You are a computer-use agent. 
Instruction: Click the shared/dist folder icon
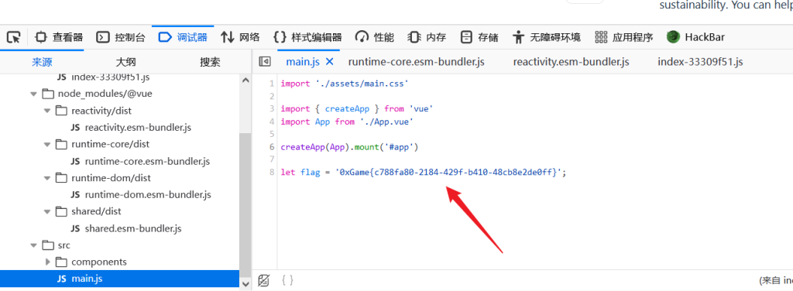point(62,211)
